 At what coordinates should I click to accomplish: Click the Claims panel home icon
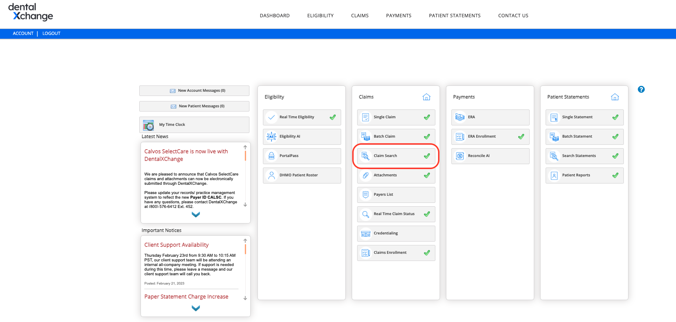pos(427,97)
